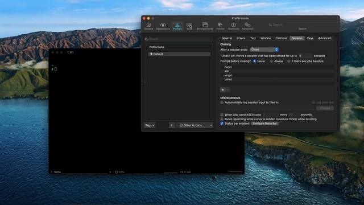Toggle avoid repainting while cursor hidden checkbox

(222, 119)
